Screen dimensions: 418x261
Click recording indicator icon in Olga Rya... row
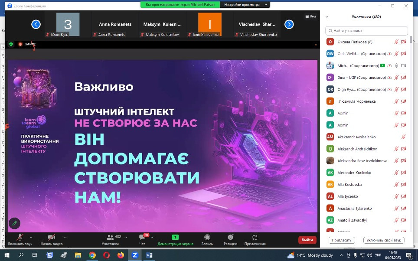point(389,89)
